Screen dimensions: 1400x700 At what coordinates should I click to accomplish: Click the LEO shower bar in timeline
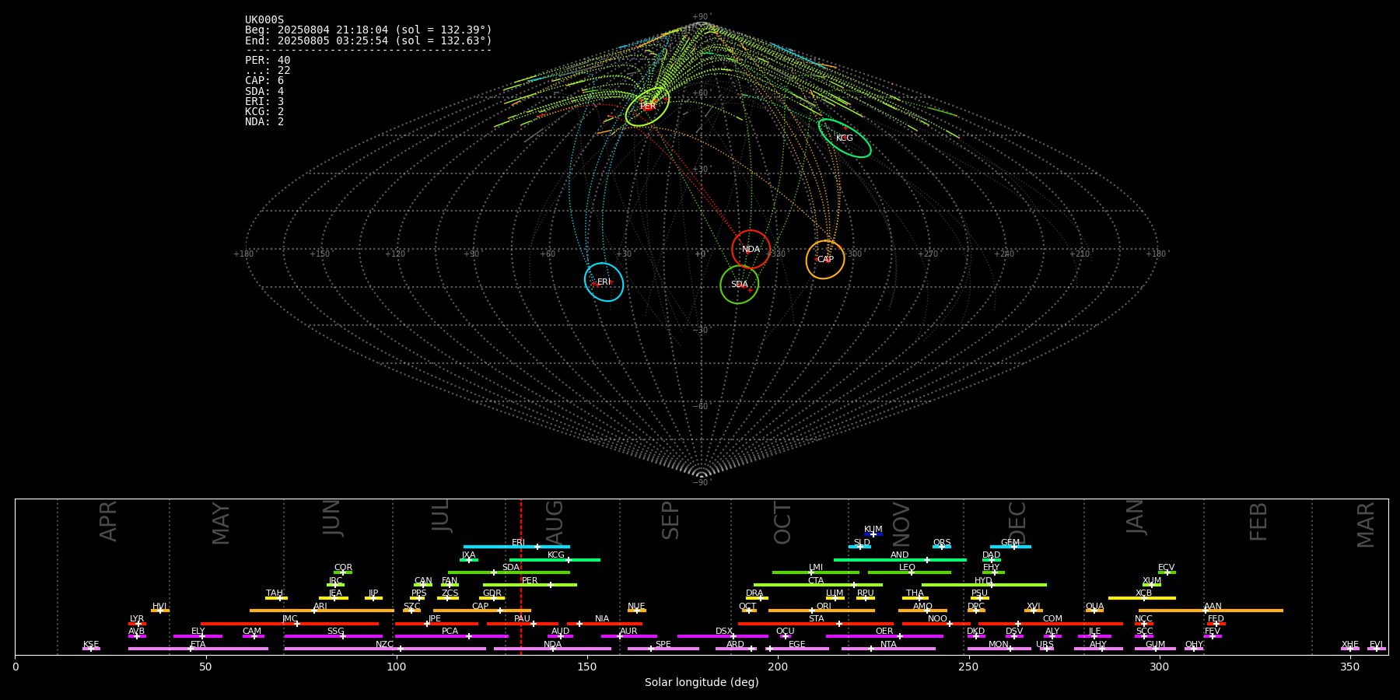coord(909,572)
